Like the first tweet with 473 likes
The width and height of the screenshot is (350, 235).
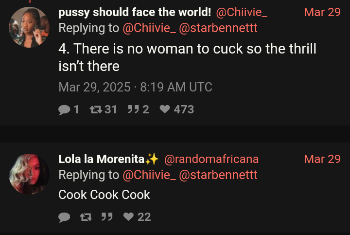(165, 110)
